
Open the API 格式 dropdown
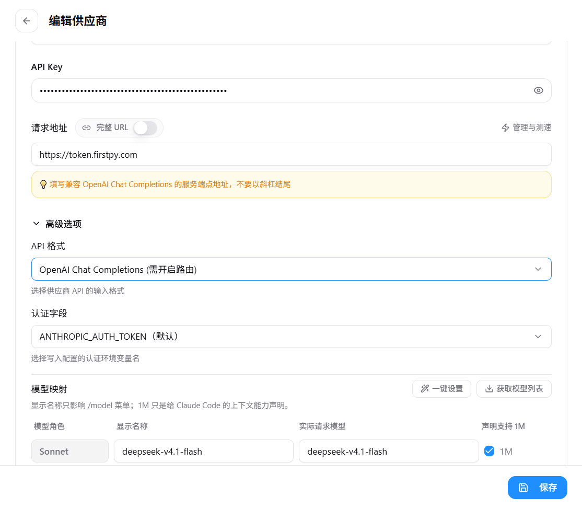pyautogui.click(x=292, y=269)
